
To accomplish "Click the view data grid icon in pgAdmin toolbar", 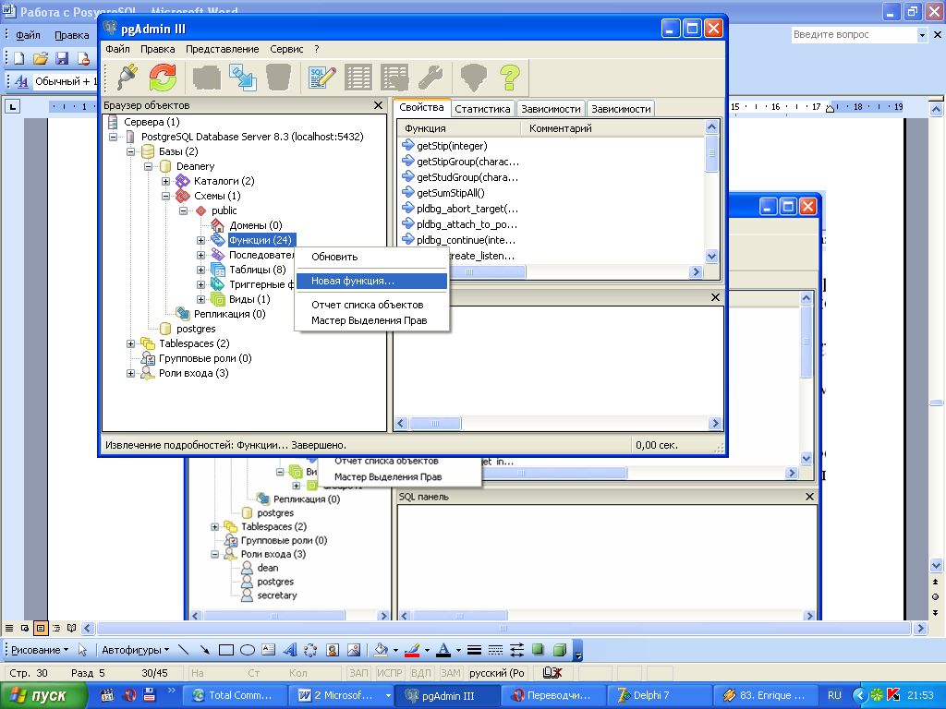I will point(358,78).
